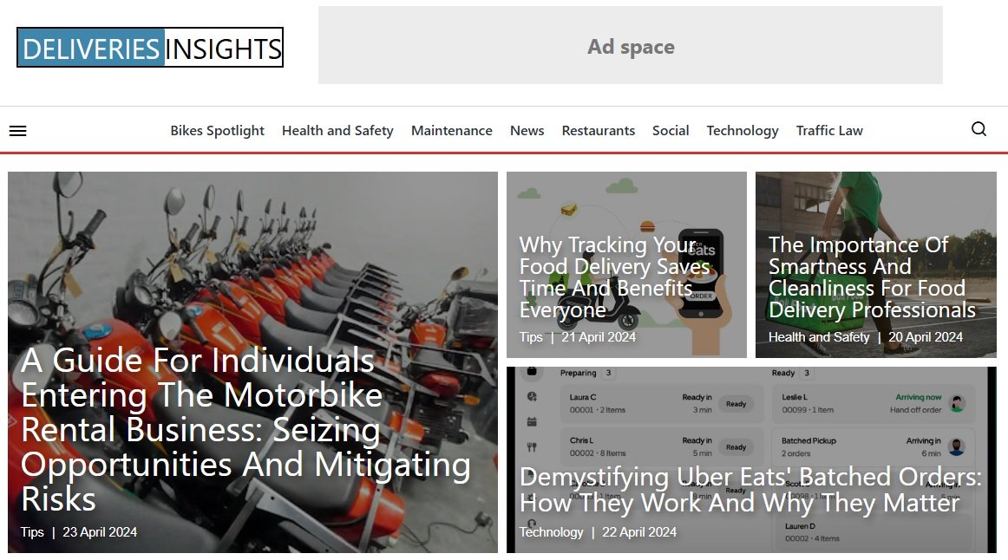Viewport: 1008px width, 560px height.
Task: Select Maintenance in navigation bar
Action: pyautogui.click(x=451, y=131)
